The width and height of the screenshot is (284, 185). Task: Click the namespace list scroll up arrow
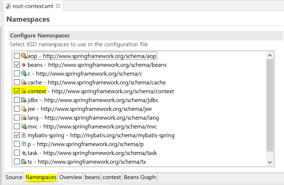pyautogui.click(x=270, y=55)
